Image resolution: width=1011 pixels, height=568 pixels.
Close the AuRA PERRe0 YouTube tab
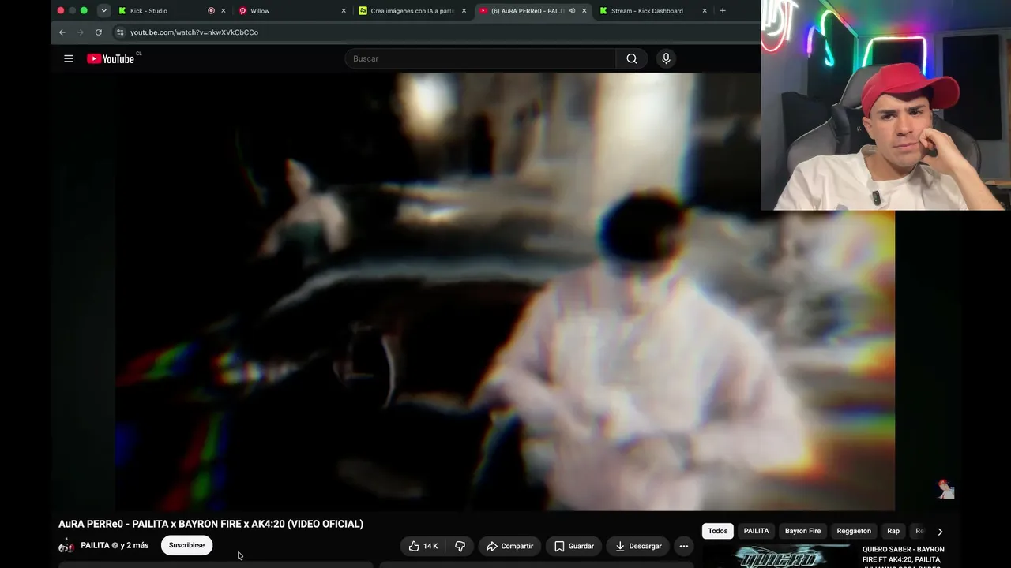pos(584,11)
